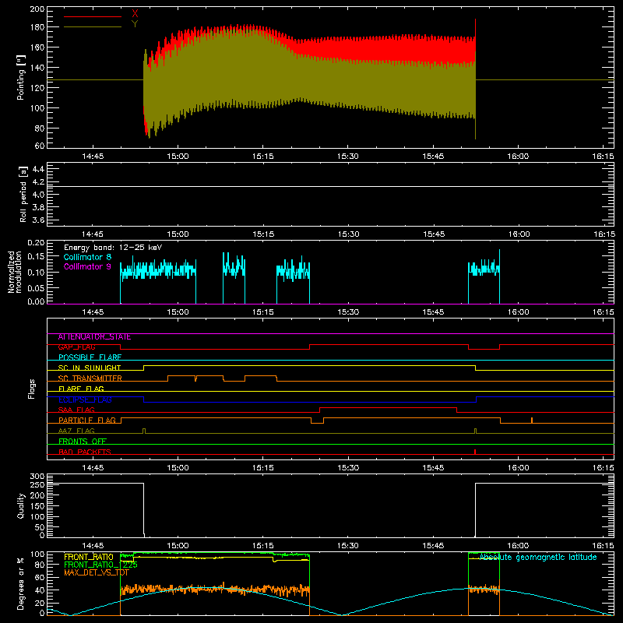Click the Normalized modulation axis label
The height and width of the screenshot is (623, 623).
[15, 272]
